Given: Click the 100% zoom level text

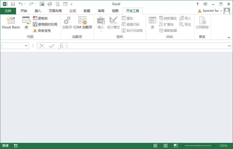Looking at the screenshot, I should click(223, 146).
